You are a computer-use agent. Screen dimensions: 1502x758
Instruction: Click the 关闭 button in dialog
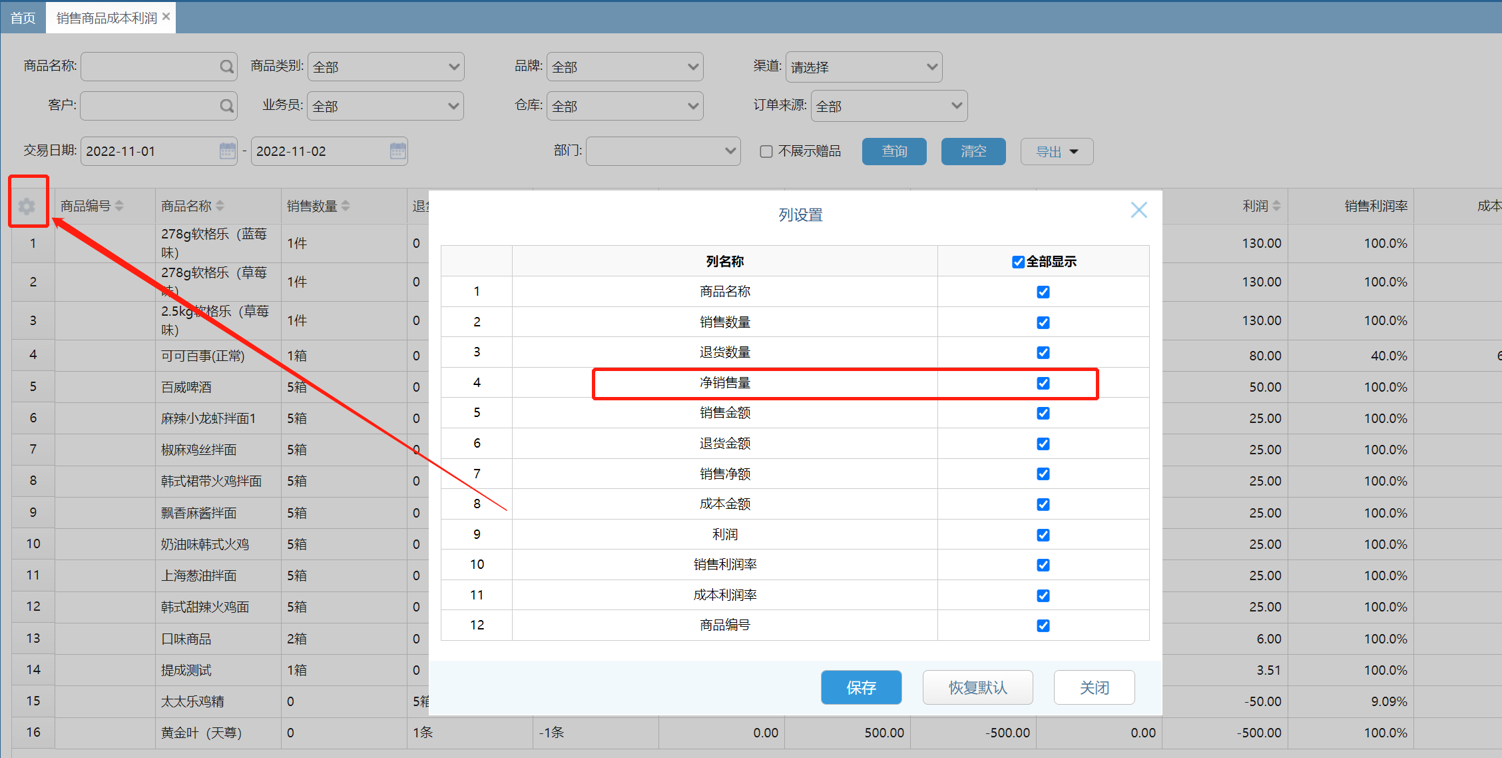pos(1094,687)
